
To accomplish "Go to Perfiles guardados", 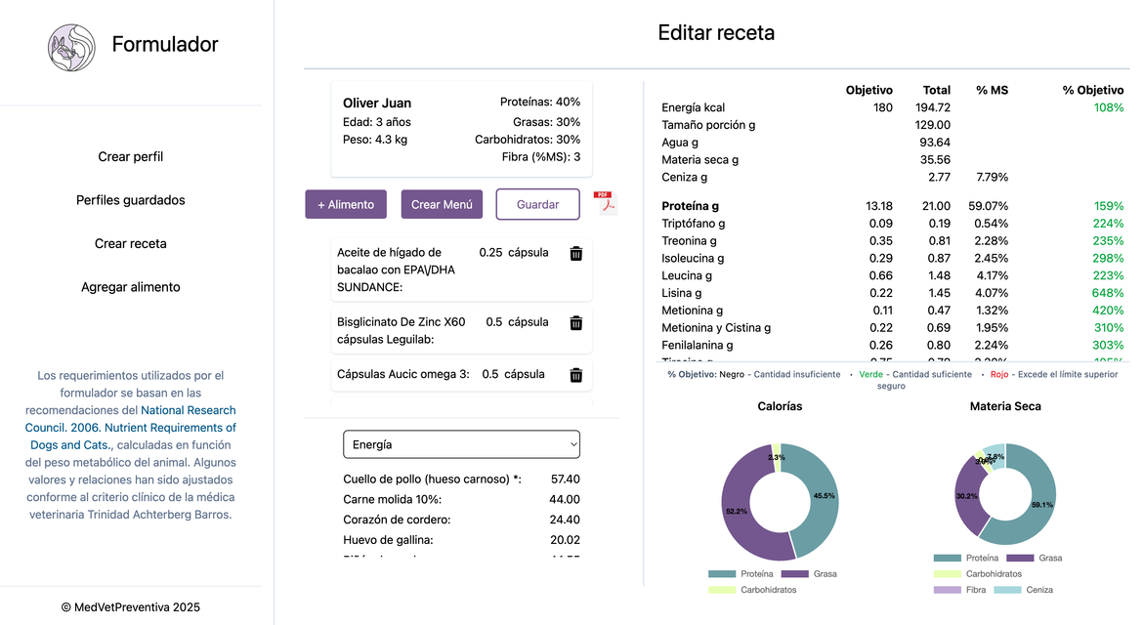I will pyautogui.click(x=131, y=200).
